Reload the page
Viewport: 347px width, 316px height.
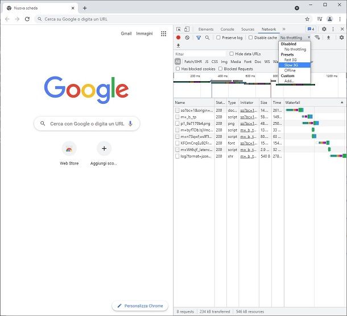click(27, 19)
